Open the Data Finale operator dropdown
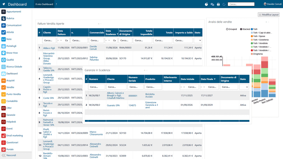Screen dimensions: 283x159 point(203,87)
